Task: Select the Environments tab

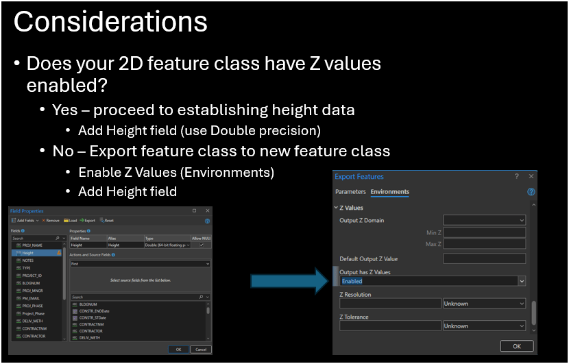Action: click(390, 192)
